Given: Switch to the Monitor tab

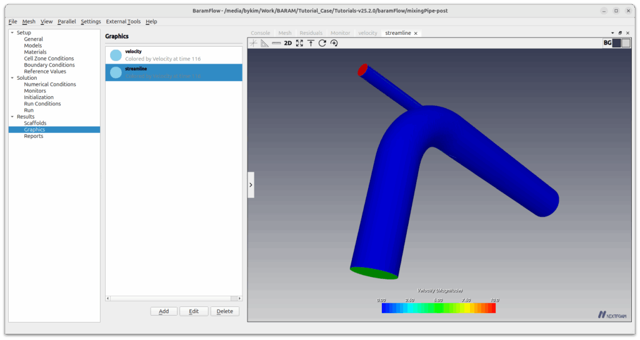Looking at the screenshot, I should tap(341, 33).
